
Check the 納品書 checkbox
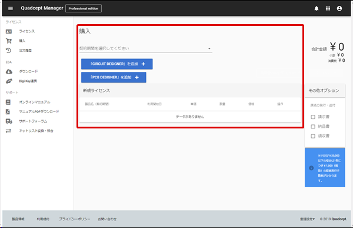pyautogui.click(x=313, y=127)
